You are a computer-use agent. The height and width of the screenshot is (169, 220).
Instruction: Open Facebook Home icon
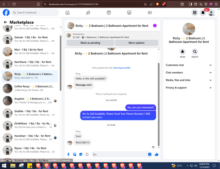67,13
